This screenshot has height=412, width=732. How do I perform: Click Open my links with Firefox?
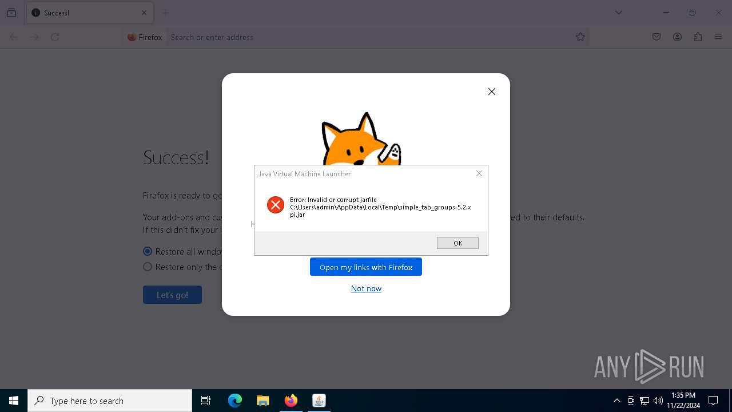coord(366,267)
